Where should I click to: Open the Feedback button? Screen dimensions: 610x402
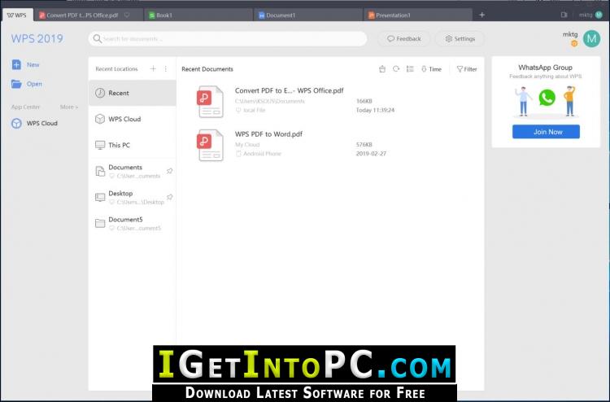404,38
